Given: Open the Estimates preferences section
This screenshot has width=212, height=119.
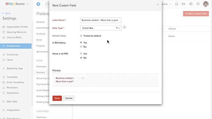Looking at the screenshot, I should click(x=41, y=66).
